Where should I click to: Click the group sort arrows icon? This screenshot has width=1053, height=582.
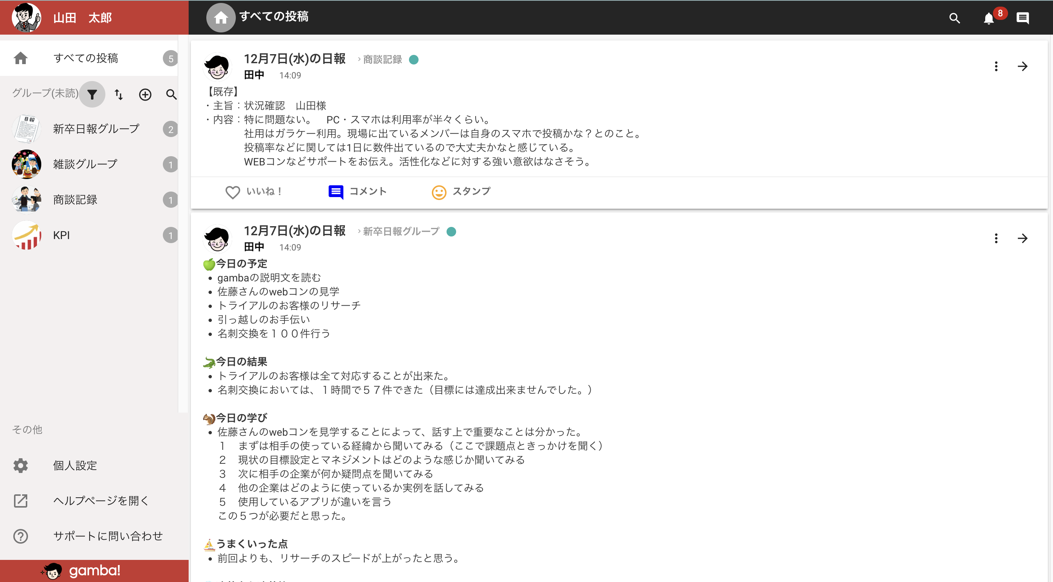119,94
